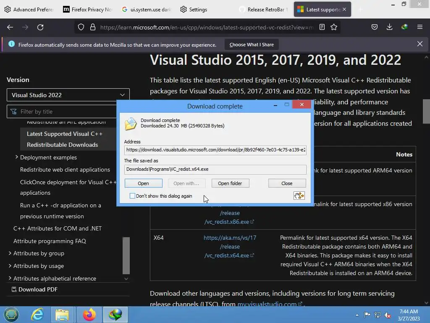Select ClickOnce deployment for Visual C++ applications
Image resolution: width=430 pixels, height=323 pixels.
click(x=68, y=187)
